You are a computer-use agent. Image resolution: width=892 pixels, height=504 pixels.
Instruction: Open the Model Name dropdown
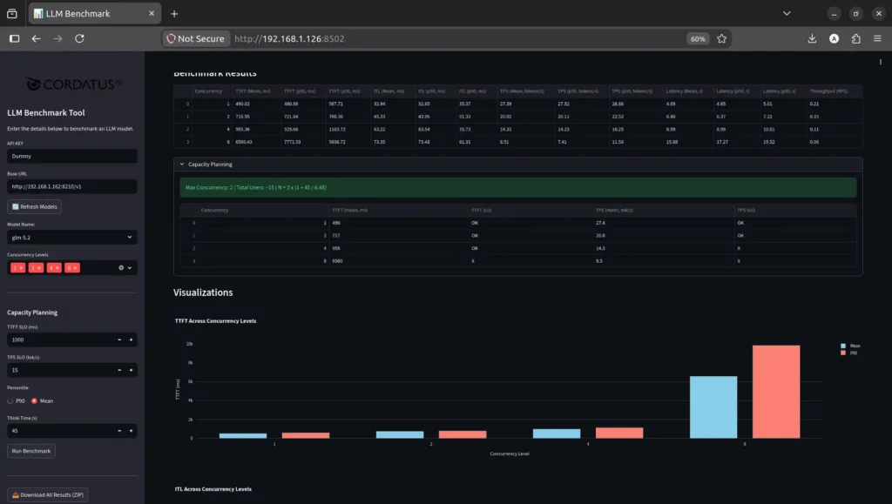tap(71, 237)
